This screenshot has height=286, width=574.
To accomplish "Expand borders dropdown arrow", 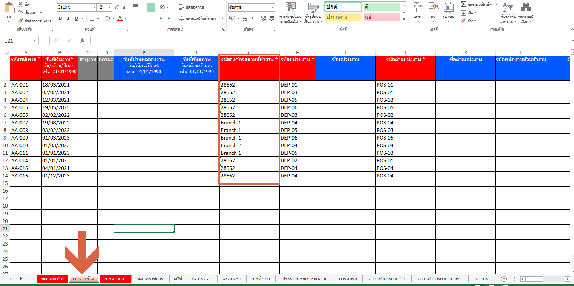I will coord(98,18).
